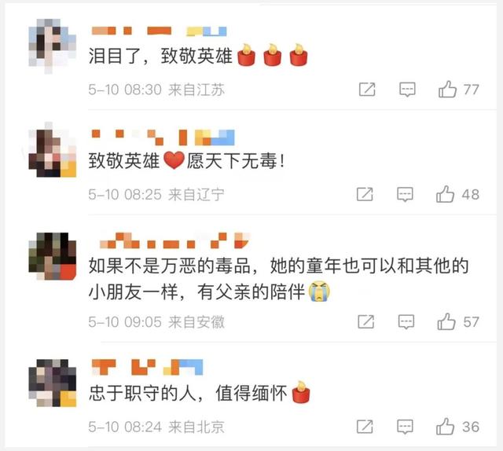503x451 pixels.
Task: Reply to the Anhui comment
Action: click(x=406, y=321)
